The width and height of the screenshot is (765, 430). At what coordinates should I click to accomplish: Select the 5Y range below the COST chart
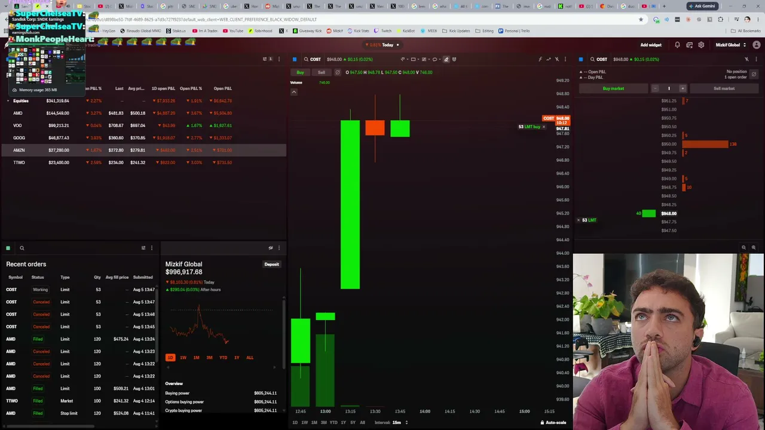[x=353, y=422]
